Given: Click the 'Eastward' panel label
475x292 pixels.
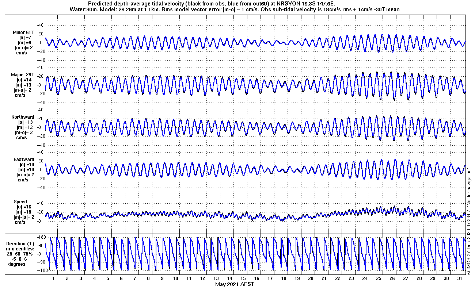Looking at the screenshot, I should point(24,160).
